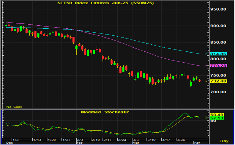The image size is (235, 145).
Task: Click the magenta arrow beside 779.28
Action: [206, 66]
